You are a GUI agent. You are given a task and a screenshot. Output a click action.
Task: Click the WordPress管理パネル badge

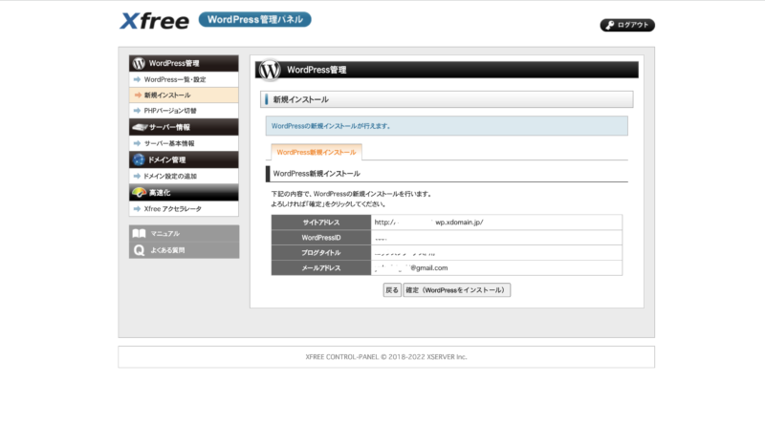(x=254, y=19)
